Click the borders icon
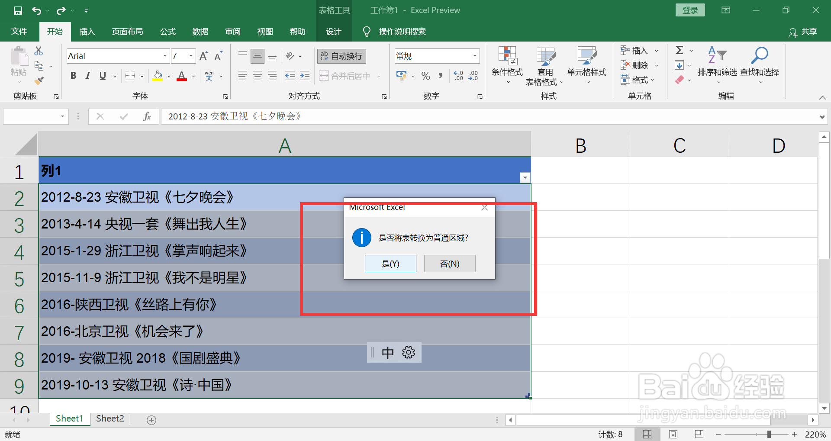Viewport: 831px width, 441px height. 130,76
